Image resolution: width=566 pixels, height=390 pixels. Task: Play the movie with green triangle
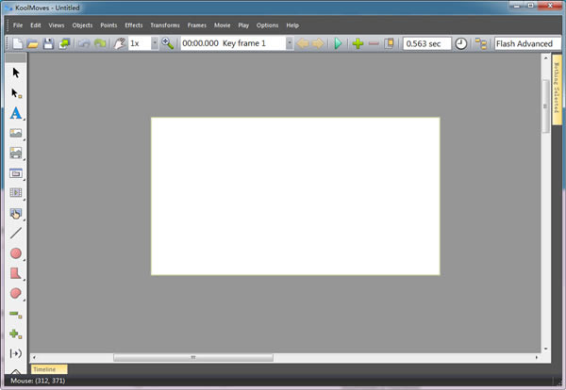coord(338,43)
